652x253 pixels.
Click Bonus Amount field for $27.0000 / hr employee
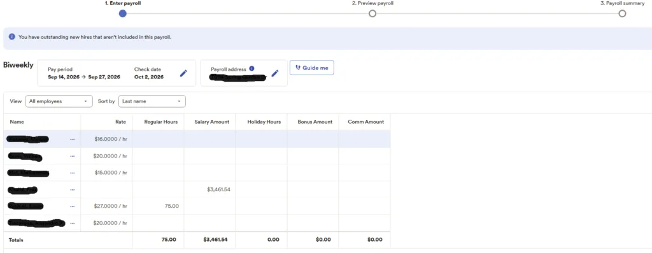[x=313, y=206]
